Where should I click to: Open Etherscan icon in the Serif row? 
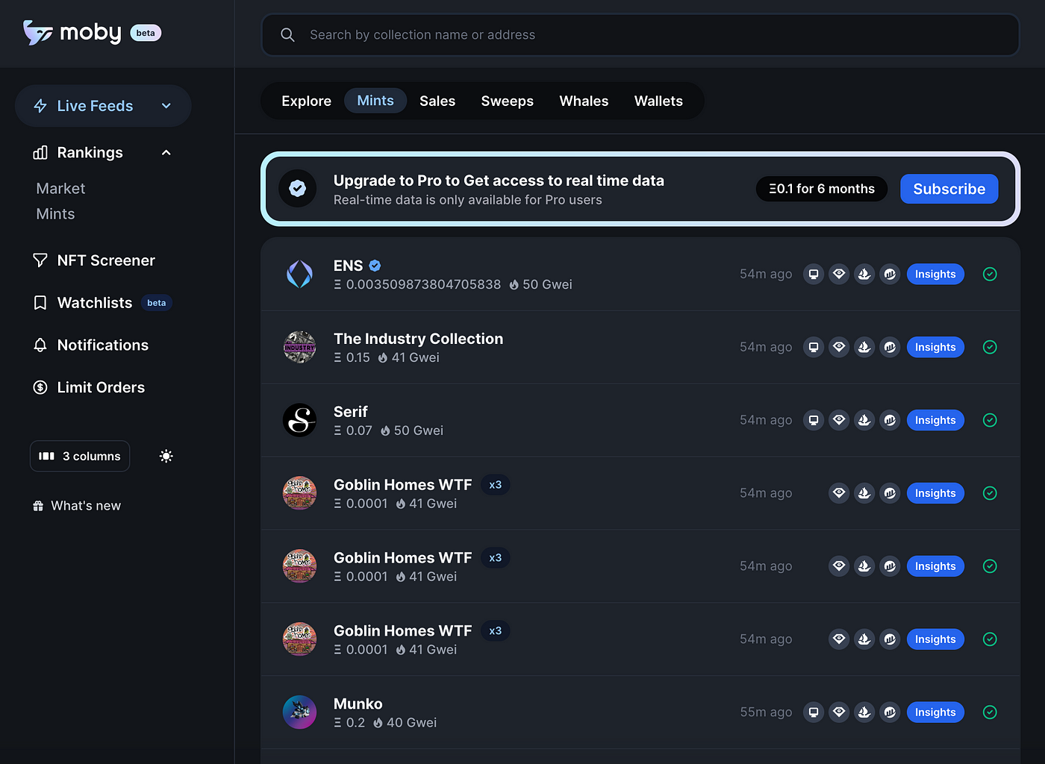(x=890, y=420)
